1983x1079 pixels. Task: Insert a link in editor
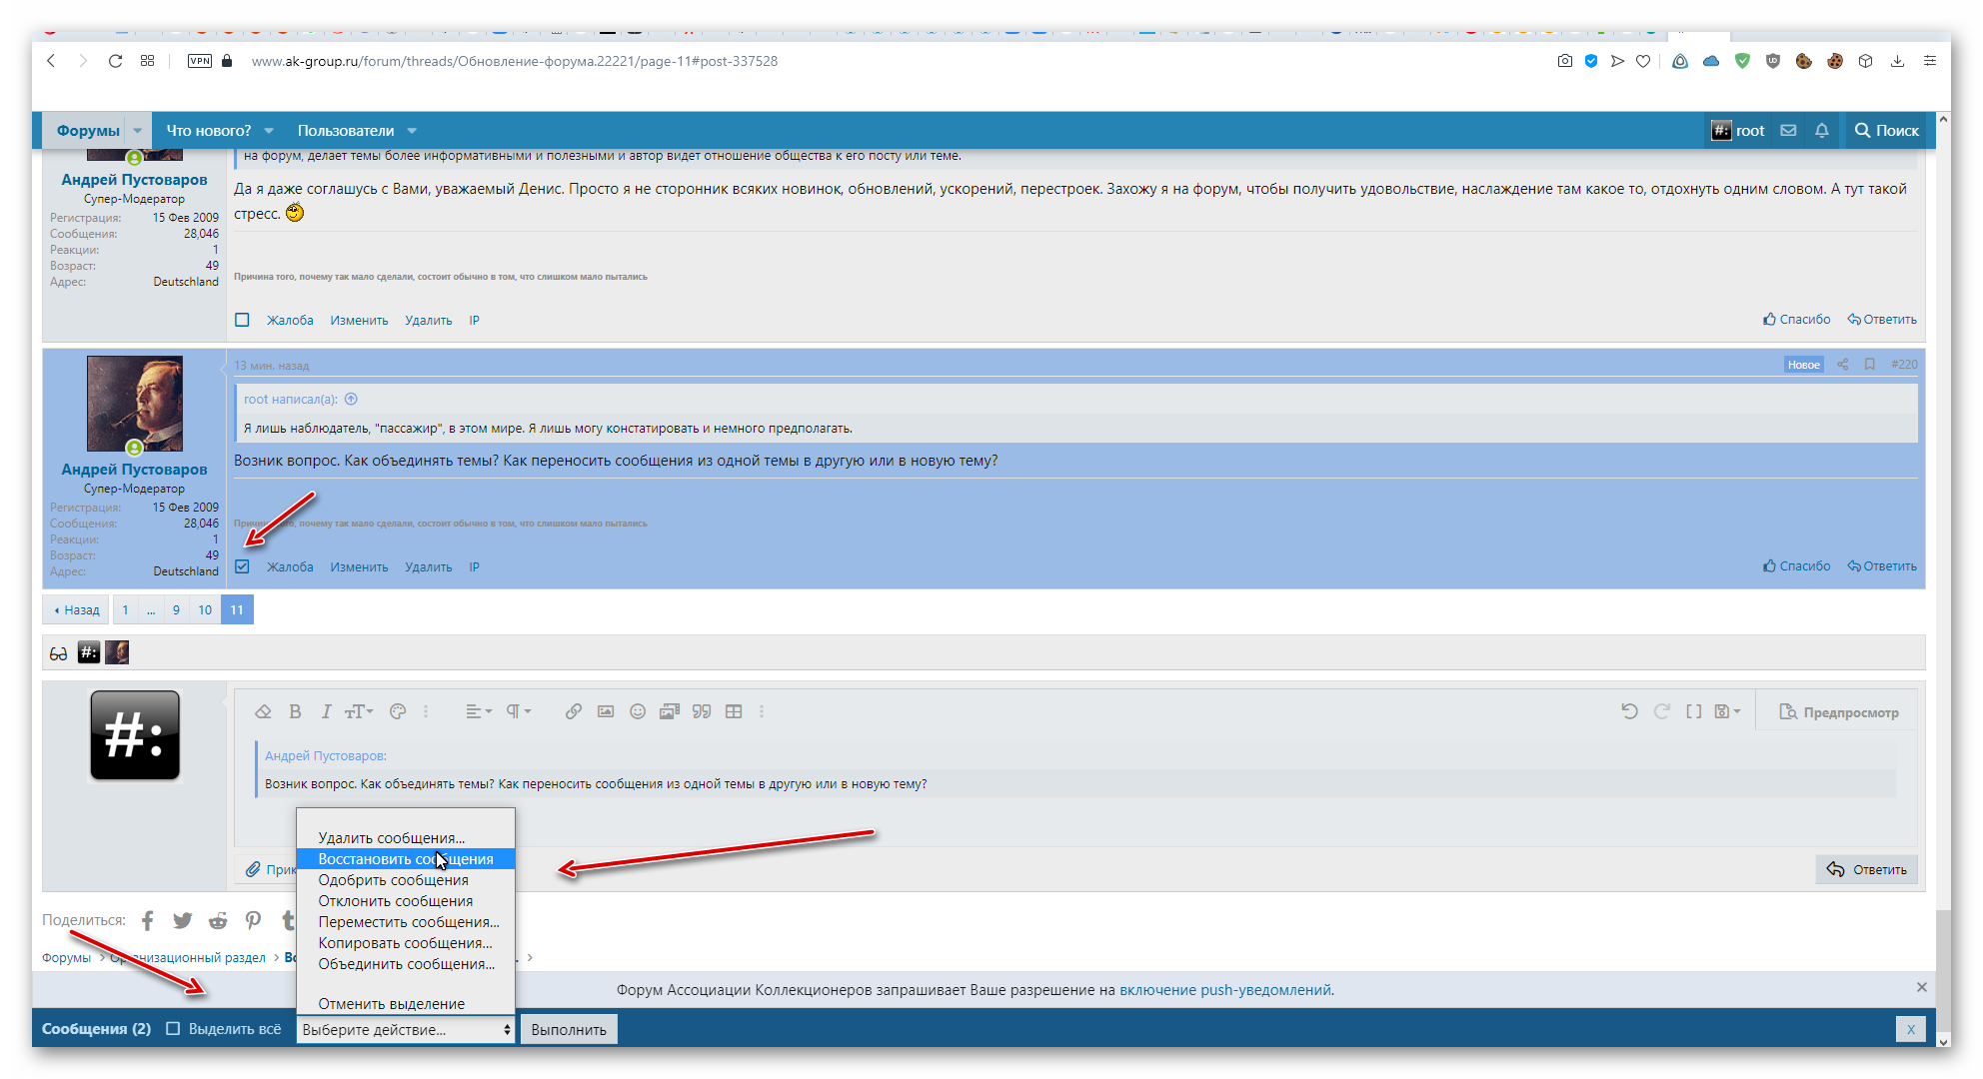[574, 711]
